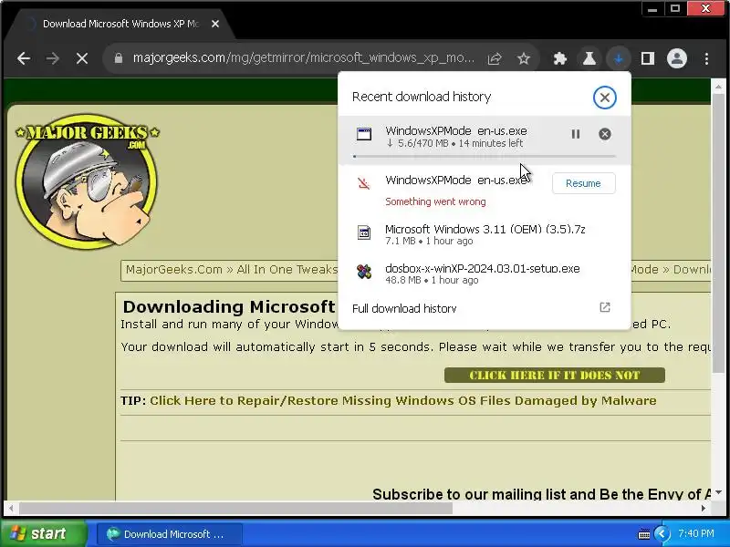Click the dosbox-x installer icon
The height and width of the screenshot is (547, 730).
pos(364,271)
